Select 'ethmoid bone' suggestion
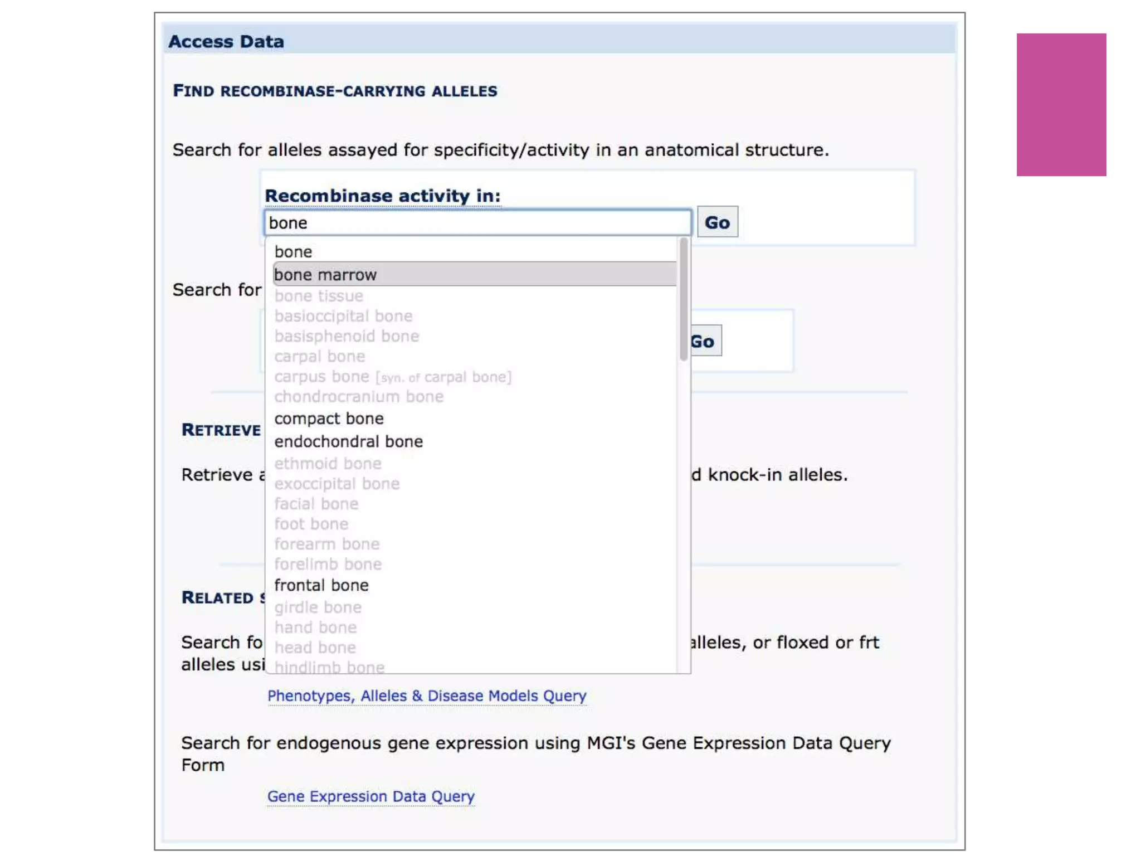This screenshot has width=1141, height=856. click(328, 464)
